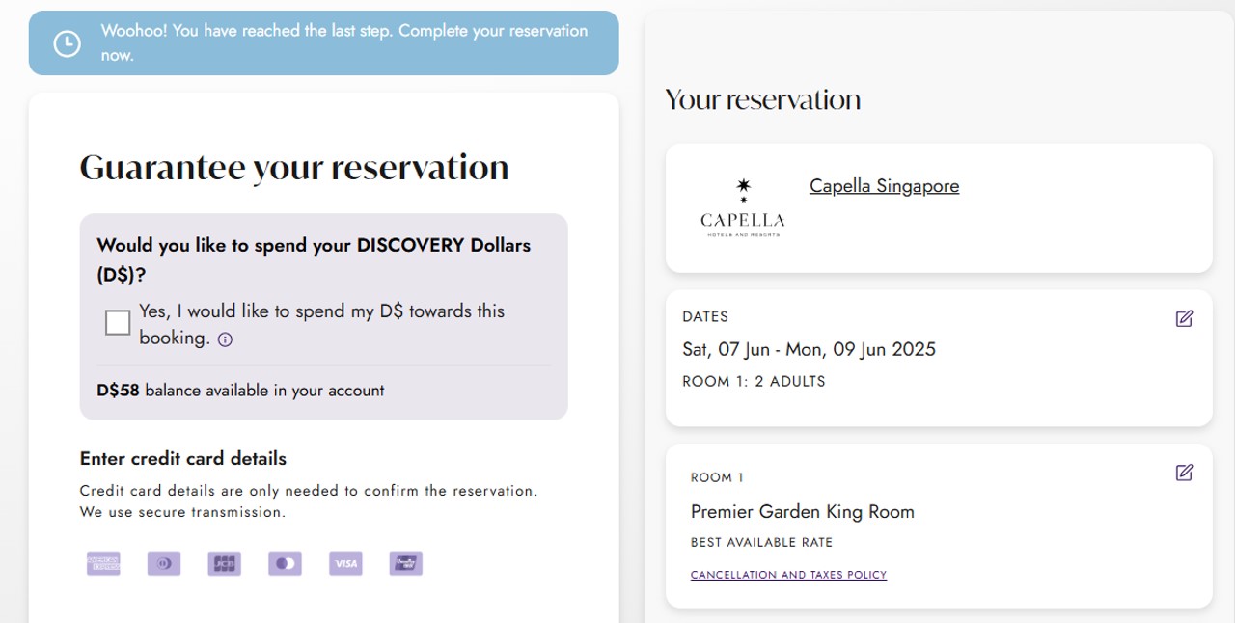Select the UnionPay card icon

pos(406,563)
